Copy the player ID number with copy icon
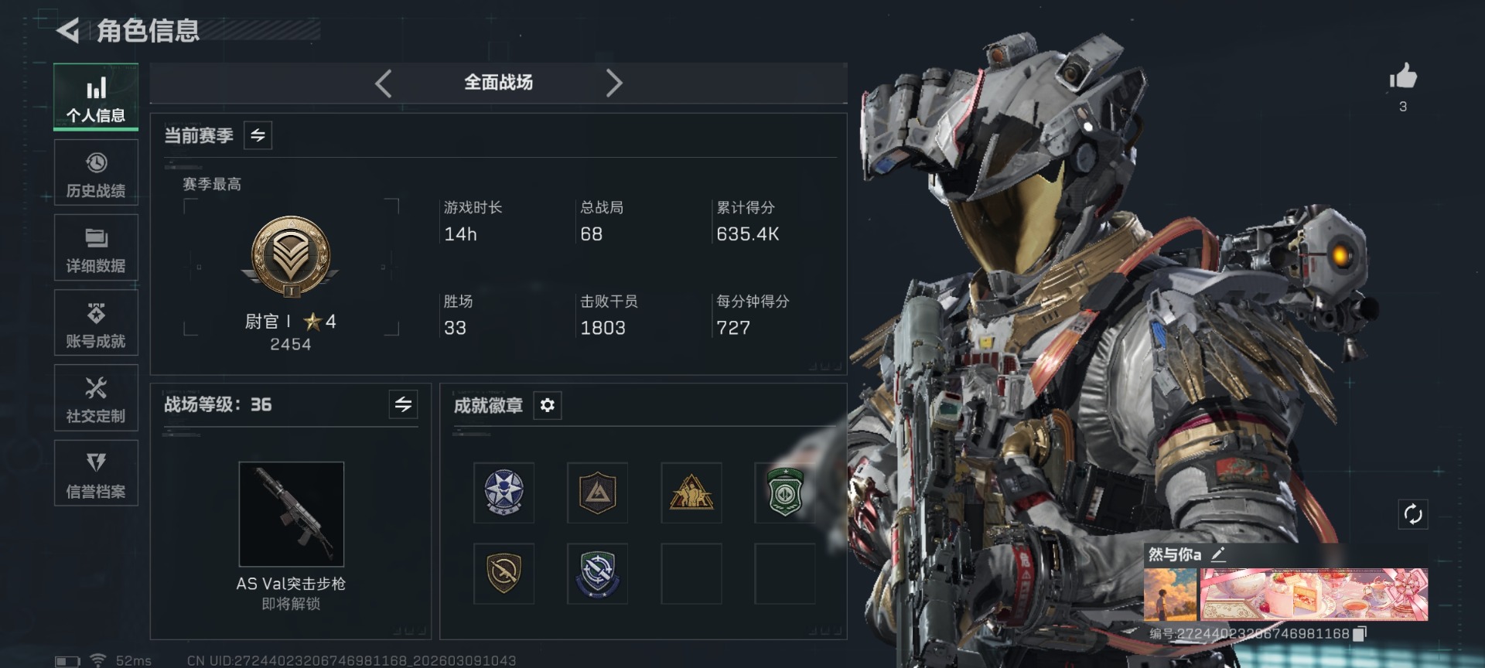Screen dimensions: 1485x668 pyautogui.click(x=1360, y=634)
